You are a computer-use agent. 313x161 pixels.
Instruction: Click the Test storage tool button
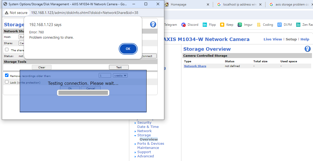click(x=119, y=67)
